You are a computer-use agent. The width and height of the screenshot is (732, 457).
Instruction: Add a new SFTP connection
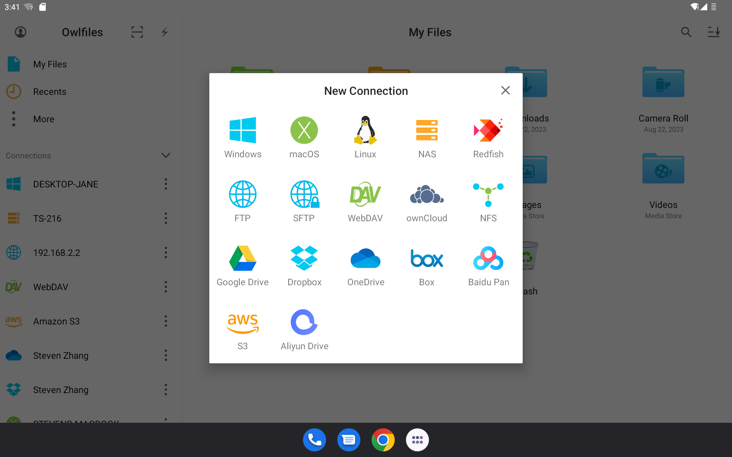[304, 201]
